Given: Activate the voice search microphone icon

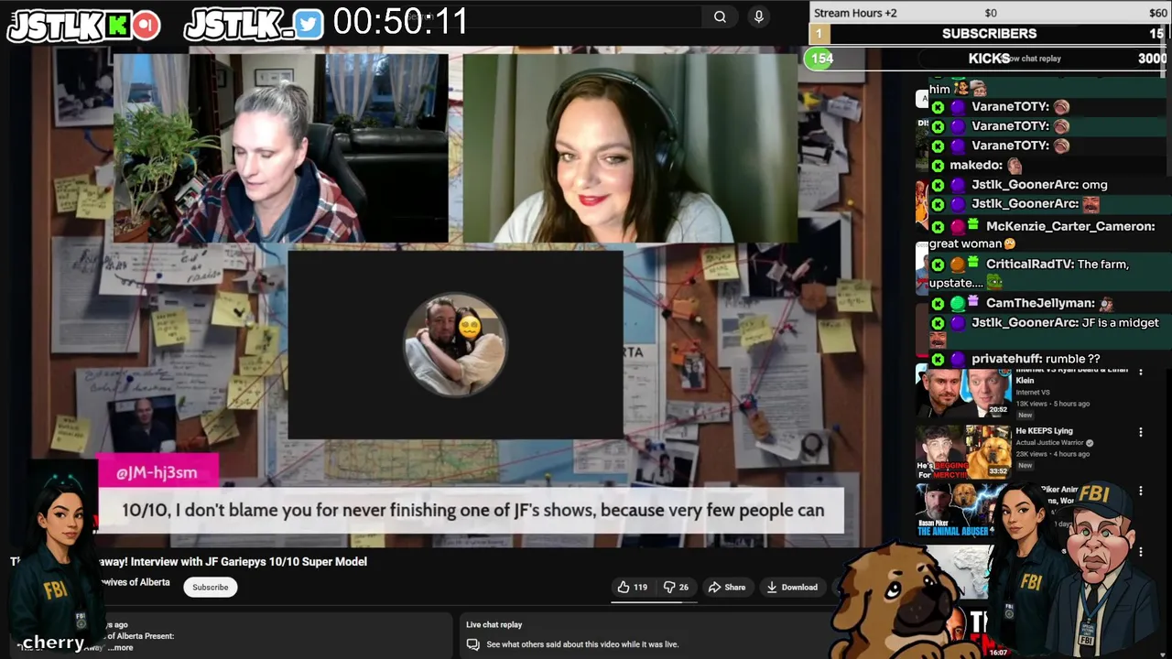Looking at the screenshot, I should (x=758, y=16).
